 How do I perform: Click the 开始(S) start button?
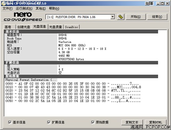click(136, 17)
